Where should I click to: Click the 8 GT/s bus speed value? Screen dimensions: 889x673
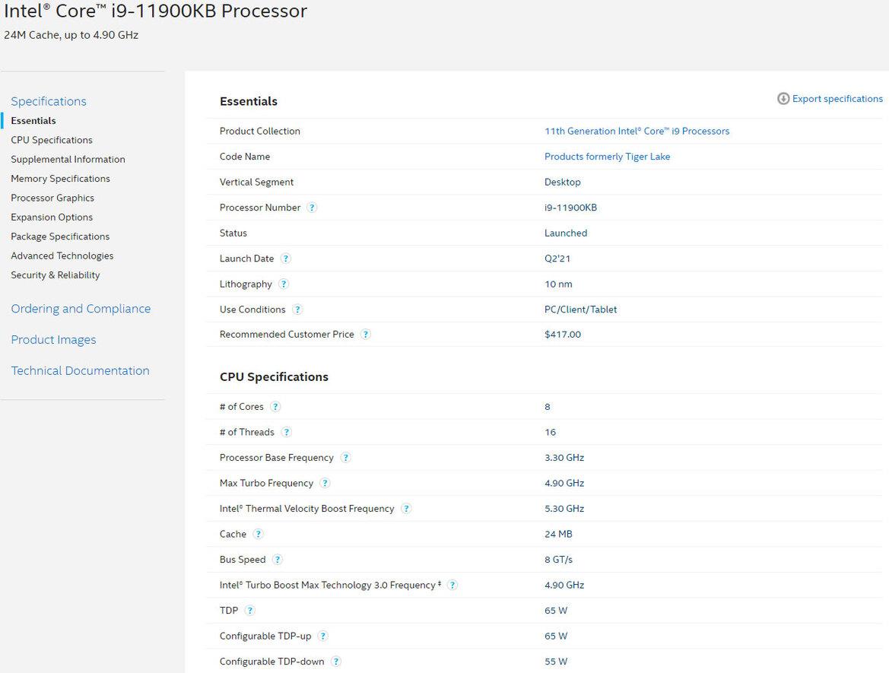click(x=558, y=560)
